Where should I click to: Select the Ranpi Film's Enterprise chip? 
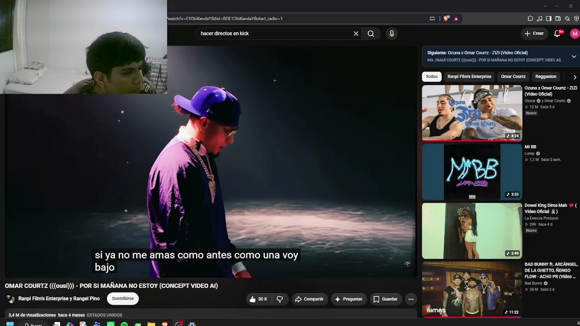(x=469, y=77)
